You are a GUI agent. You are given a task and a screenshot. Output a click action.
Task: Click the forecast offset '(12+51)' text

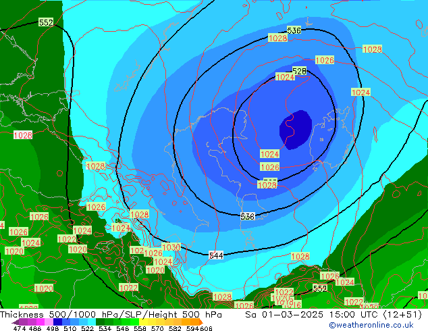[402, 315]
